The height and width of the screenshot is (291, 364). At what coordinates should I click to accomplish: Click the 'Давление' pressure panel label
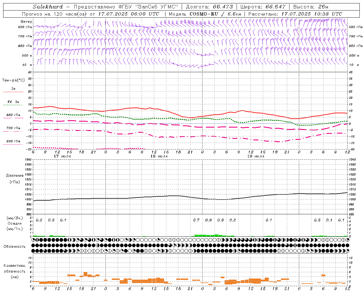[15, 176]
